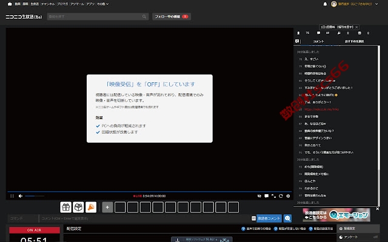Open help link 配信が安定しない場合
The width and height of the screenshot is (388, 242).
pos(290,229)
